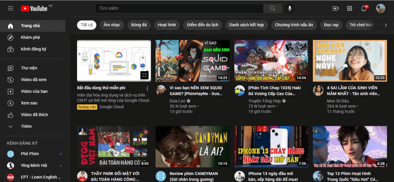Select the Bóng đá filter chip
394x182 pixels.
[x=139, y=25]
